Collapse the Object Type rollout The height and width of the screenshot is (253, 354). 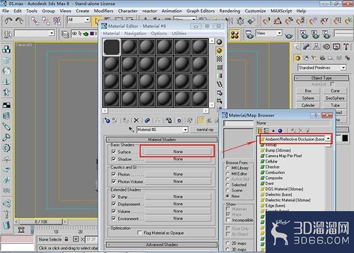322,78
